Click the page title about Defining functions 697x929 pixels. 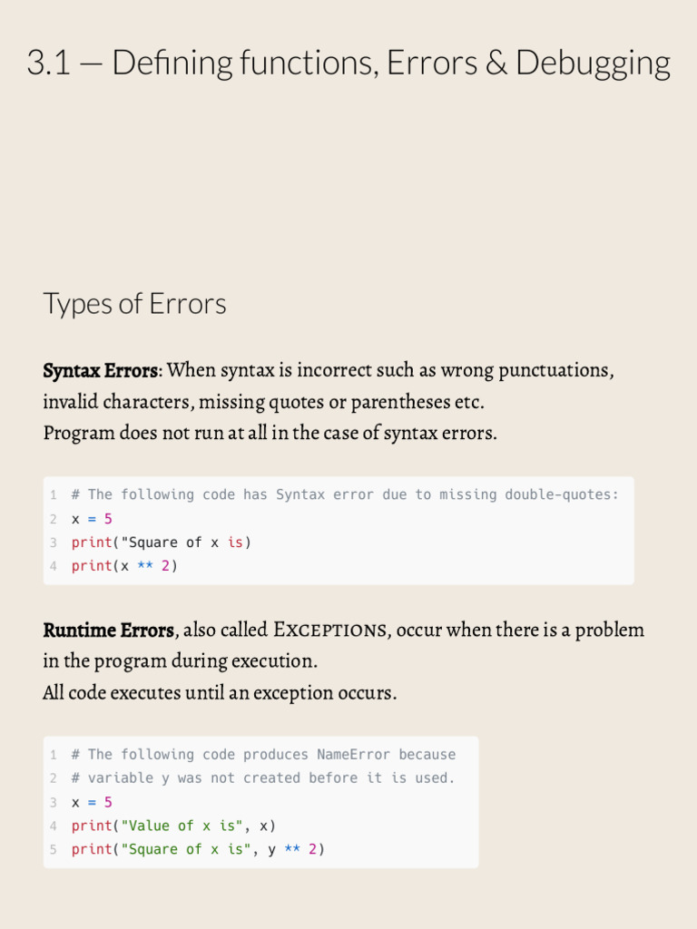click(x=348, y=64)
